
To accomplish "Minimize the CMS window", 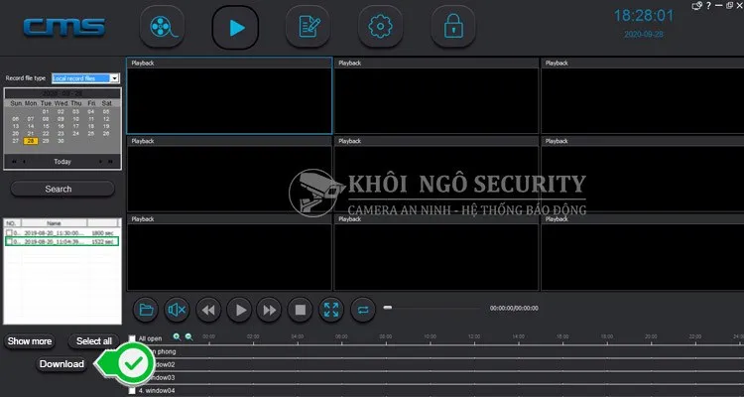I will pos(719,6).
